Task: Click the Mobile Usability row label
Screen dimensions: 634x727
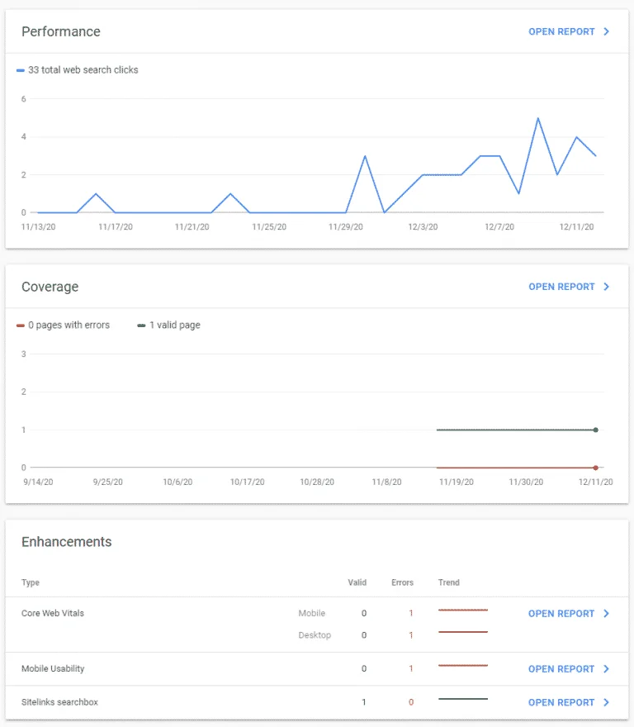Action: [53, 668]
